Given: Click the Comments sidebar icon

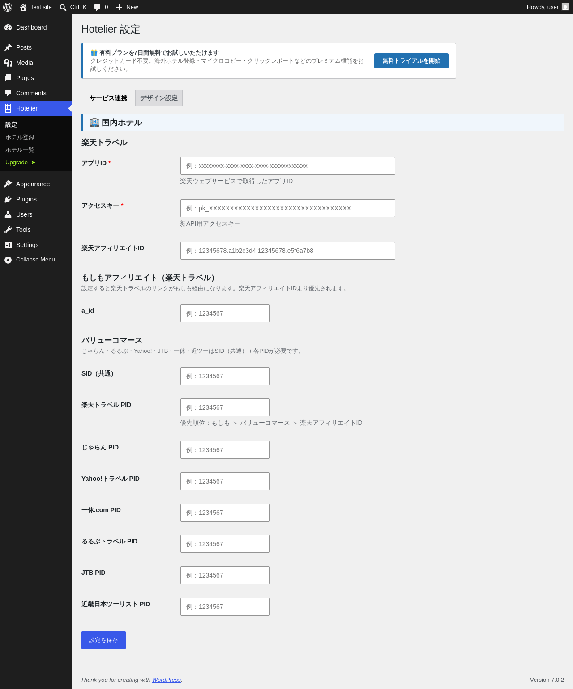Looking at the screenshot, I should [8, 93].
